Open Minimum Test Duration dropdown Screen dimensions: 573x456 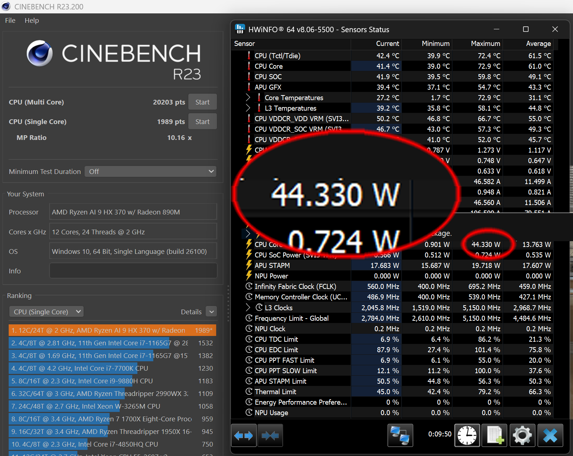150,171
